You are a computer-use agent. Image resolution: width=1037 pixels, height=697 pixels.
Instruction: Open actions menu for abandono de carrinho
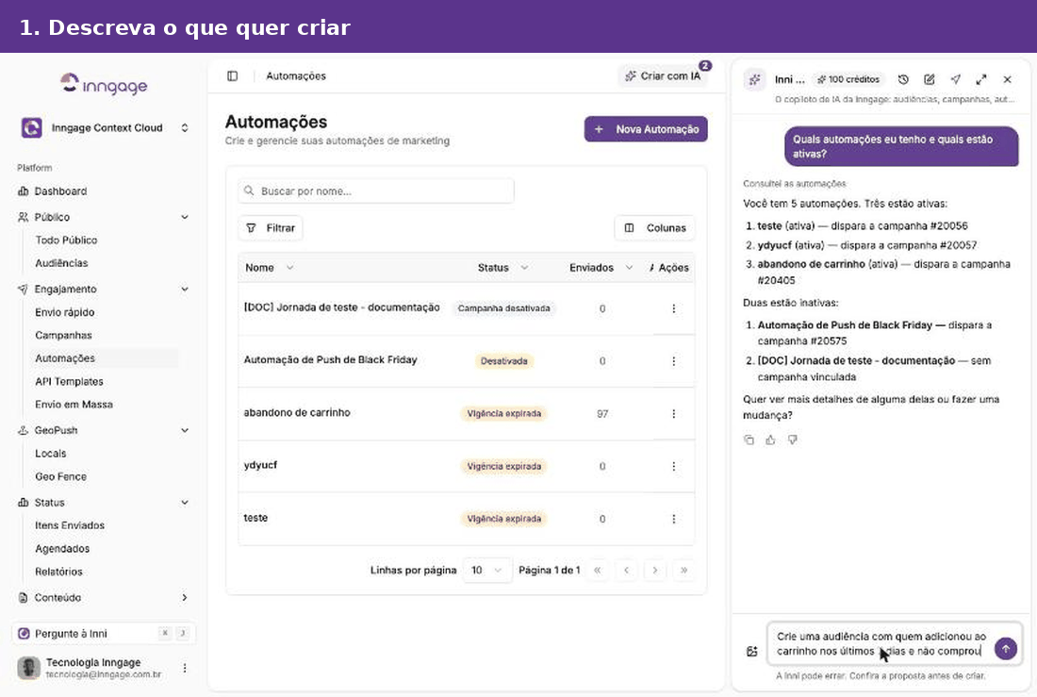coord(673,414)
